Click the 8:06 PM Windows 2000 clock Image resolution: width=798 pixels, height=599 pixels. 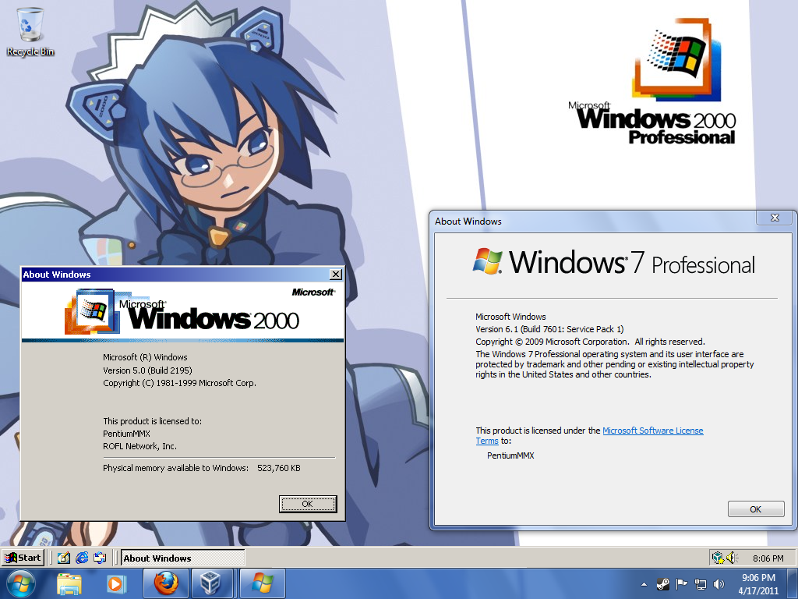768,558
